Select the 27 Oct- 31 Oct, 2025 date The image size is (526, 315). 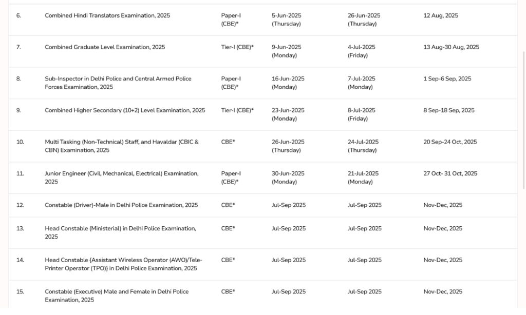click(450, 174)
